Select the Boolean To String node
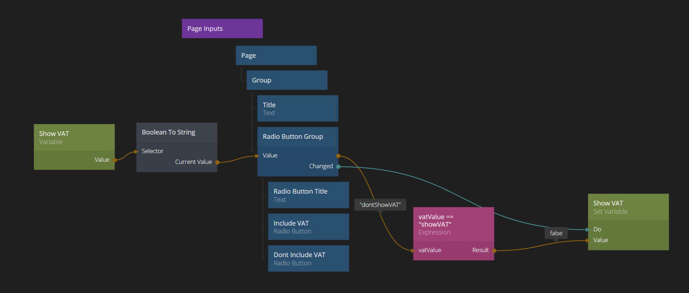The image size is (689, 293). [176, 132]
